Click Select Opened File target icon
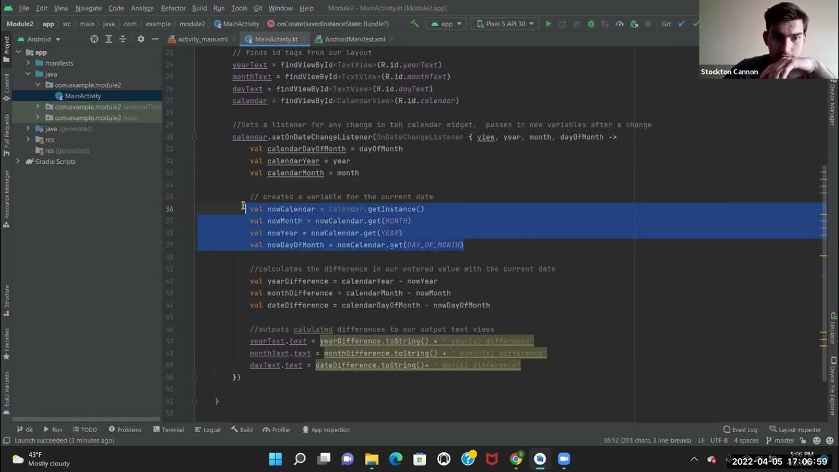The width and height of the screenshot is (839, 472). pos(94,39)
